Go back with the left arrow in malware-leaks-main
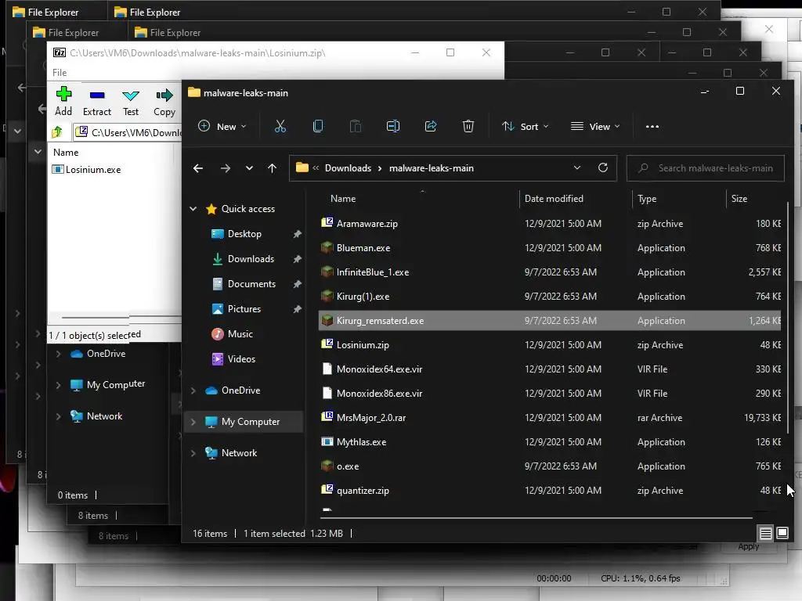 [198, 168]
